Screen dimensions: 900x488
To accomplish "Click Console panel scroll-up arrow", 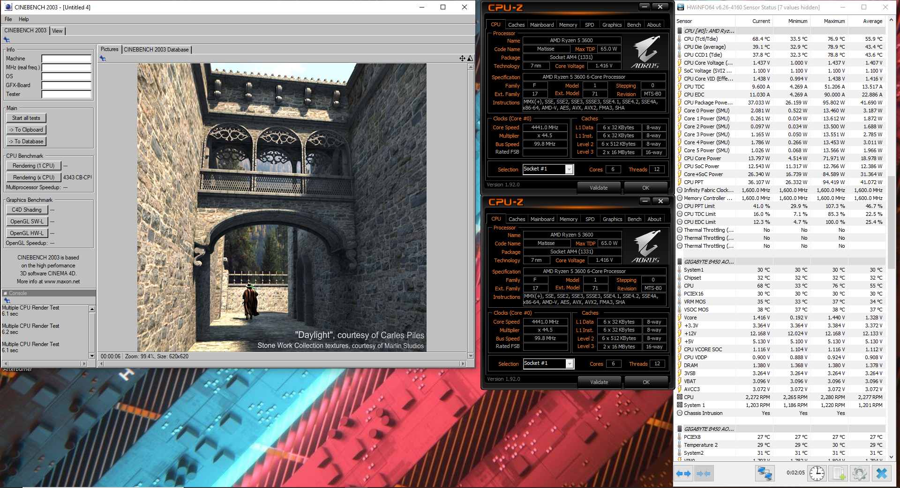I will pyautogui.click(x=92, y=309).
